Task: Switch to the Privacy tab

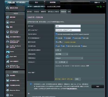Action: (69, 12)
